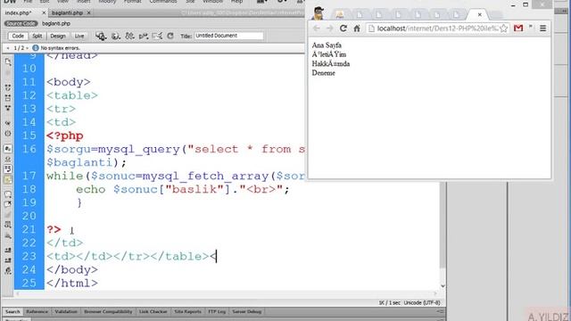This screenshot has width=571, height=321.
Task: Click the Deneme text in Chrome page
Action: (x=323, y=73)
